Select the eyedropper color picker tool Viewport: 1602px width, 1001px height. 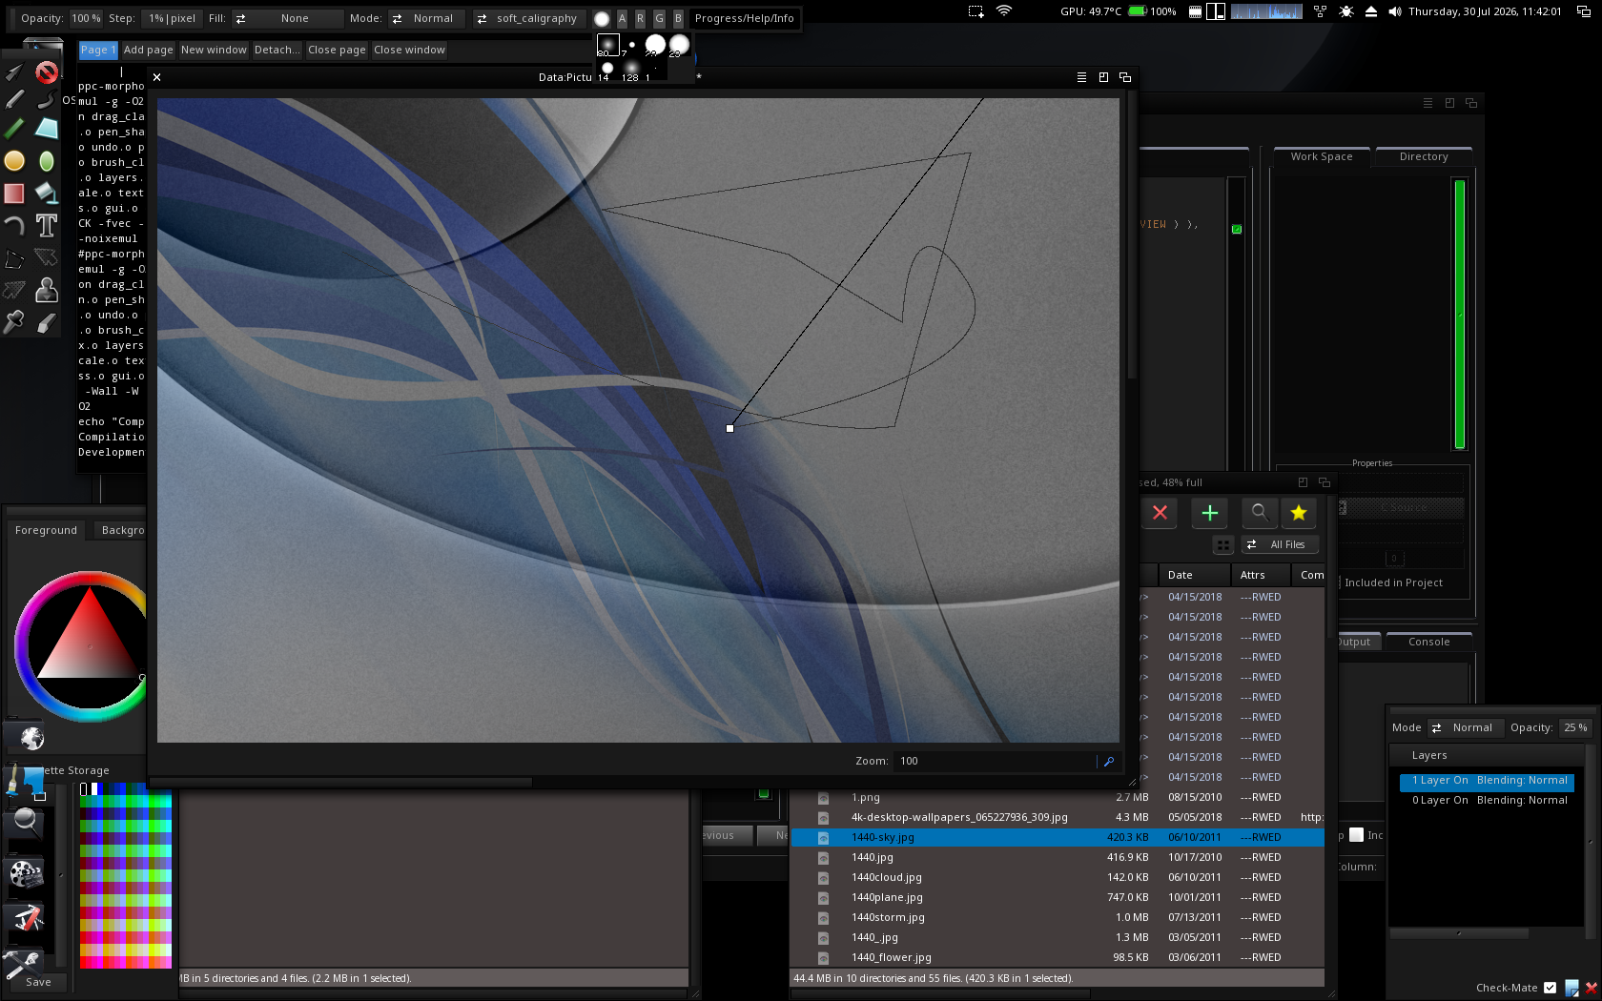[x=14, y=322]
